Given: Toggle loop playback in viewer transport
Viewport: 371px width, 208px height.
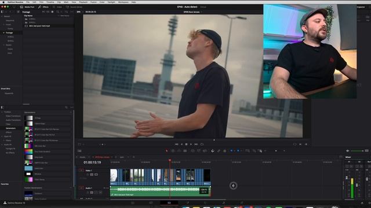Looking at the screenshot, I should pos(202,144).
